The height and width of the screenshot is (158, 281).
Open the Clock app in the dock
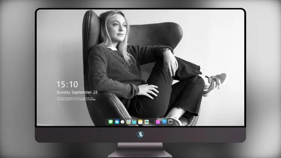123,122
